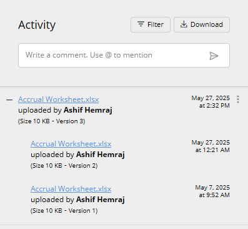Open the Filter button in Activity
Image resolution: width=248 pixels, height=229 pixels.
tap(151, 24)
